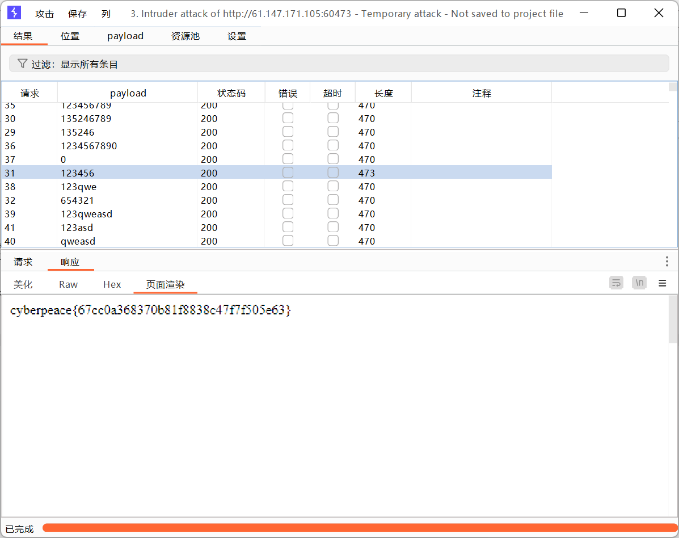
Task: Open the 保存 menu
Action: click(x=77, y=14)
